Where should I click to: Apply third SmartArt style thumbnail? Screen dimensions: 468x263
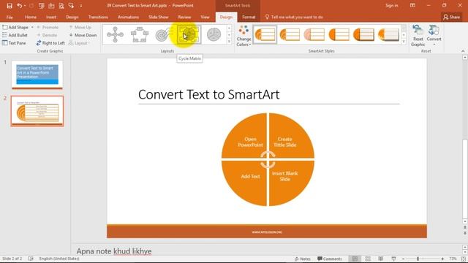[x=314, y=34]
